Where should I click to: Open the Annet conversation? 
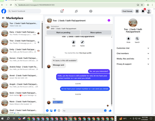point(20,77)
